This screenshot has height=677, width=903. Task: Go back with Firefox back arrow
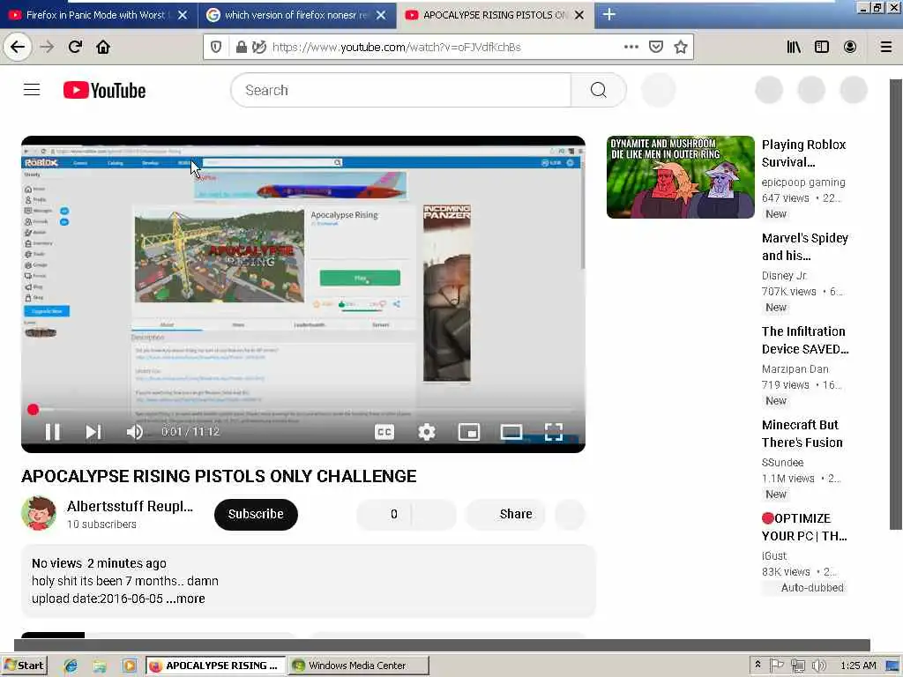pos(18,47)
